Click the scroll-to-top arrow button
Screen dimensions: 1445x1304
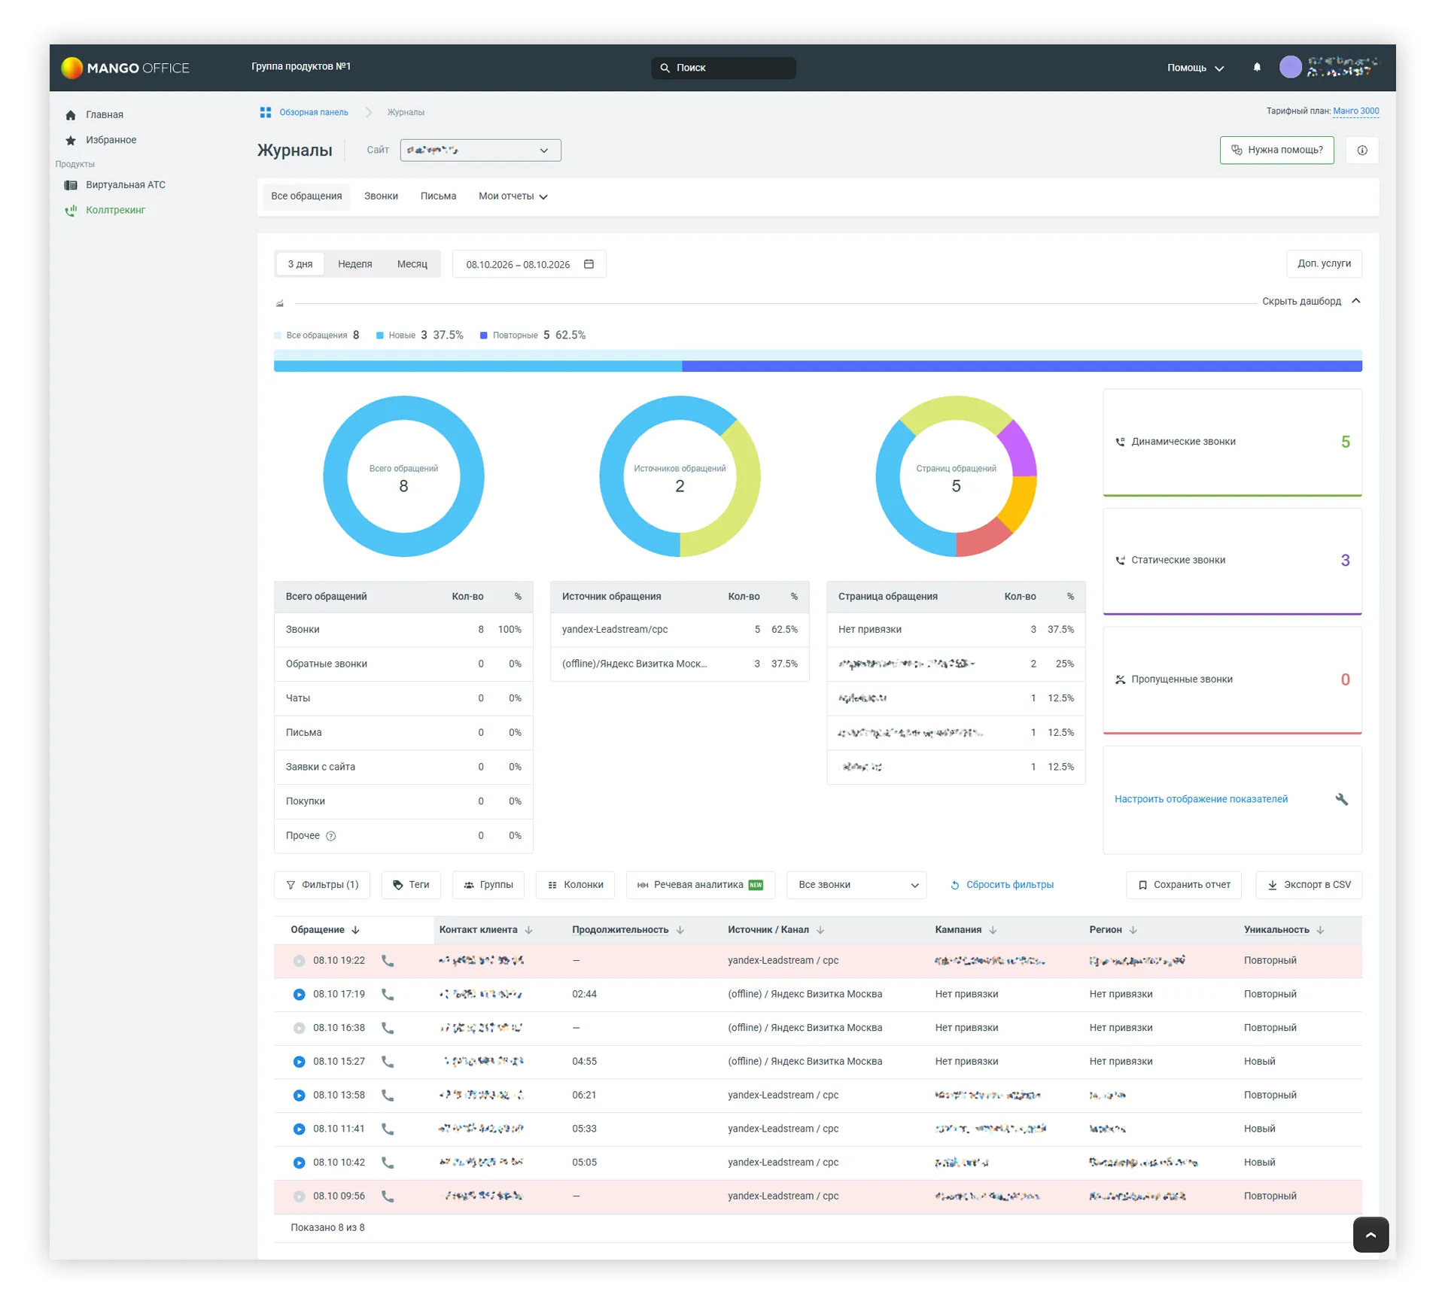click(1370, 1234)
